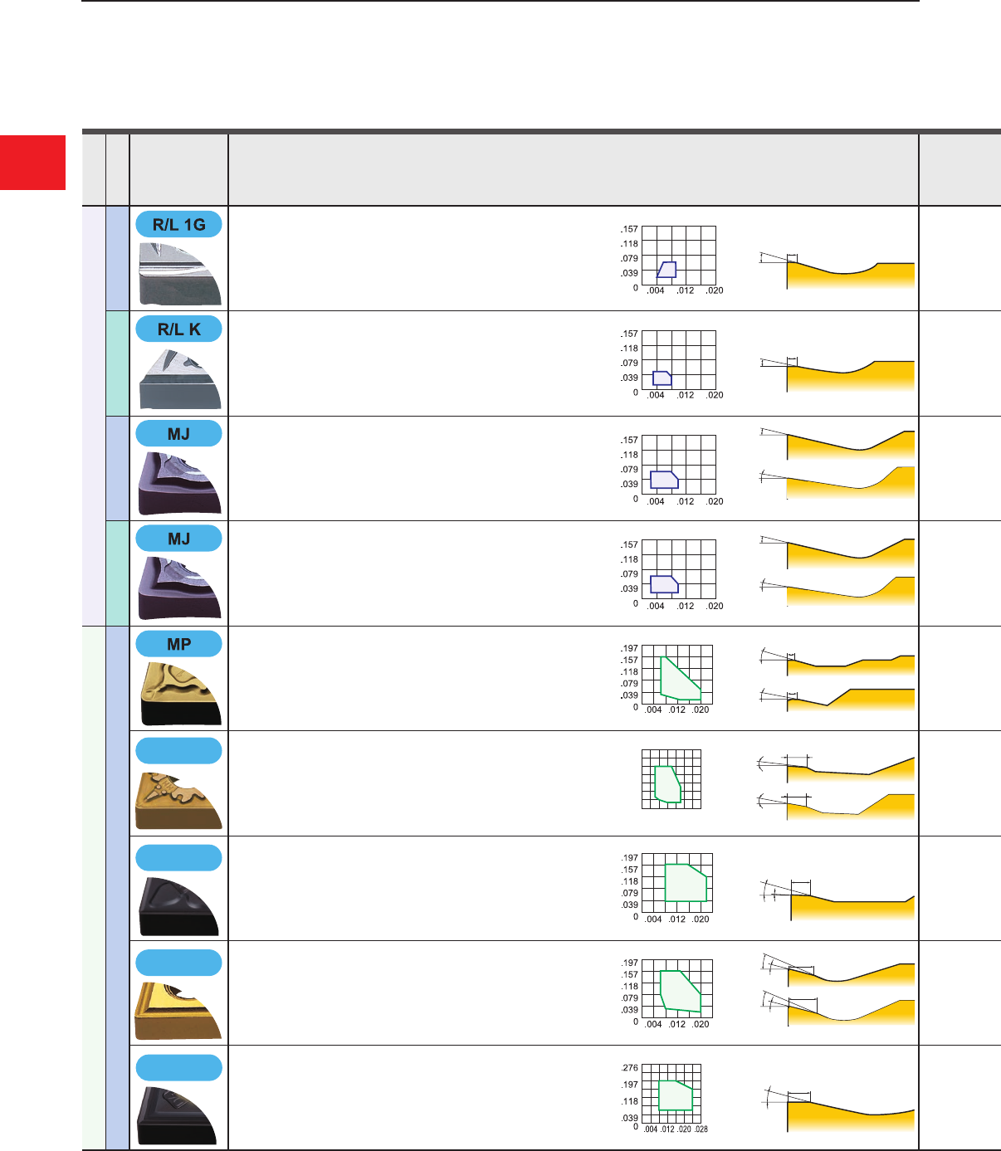Open the R/L 1G insert photo
1001x1151 pixels.
point(180,274)
